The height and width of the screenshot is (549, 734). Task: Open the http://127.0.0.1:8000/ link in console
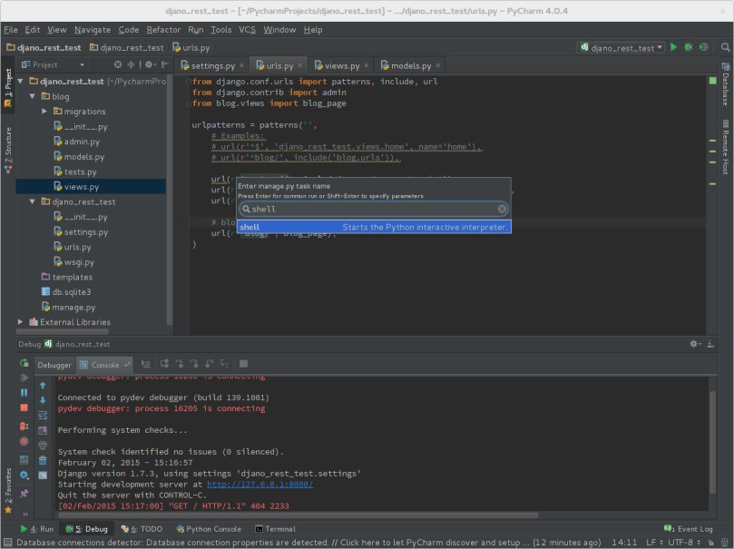click(260, 485)
